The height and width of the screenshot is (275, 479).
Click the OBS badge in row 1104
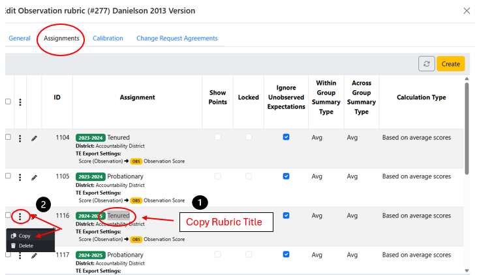pyautogui.click(x=136, y=161)
